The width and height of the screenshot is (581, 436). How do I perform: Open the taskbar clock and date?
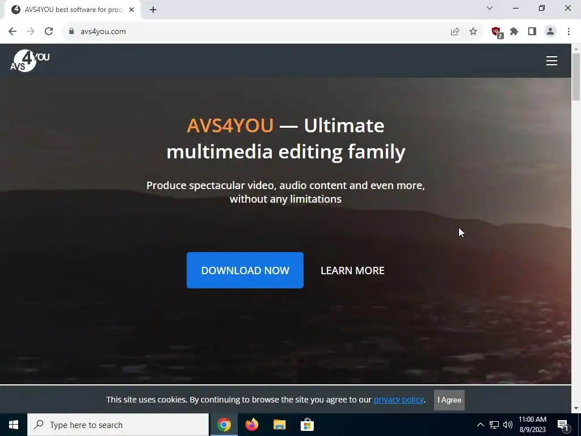tap(532, 425)
